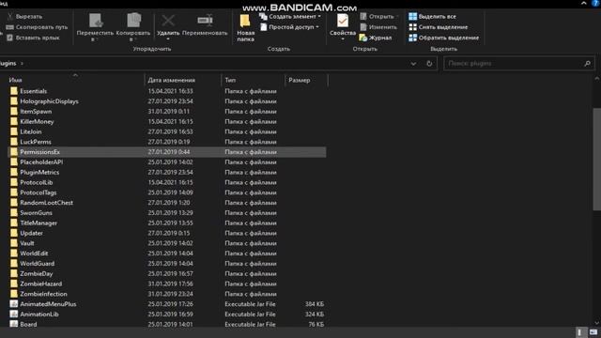Click Select all (Выделить все)
601x338 pixels.
pos(432,17)
